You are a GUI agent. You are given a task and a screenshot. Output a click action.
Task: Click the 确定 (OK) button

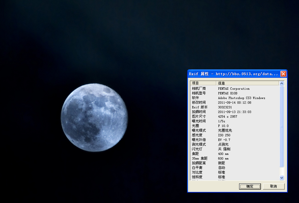tap(249, 186)
